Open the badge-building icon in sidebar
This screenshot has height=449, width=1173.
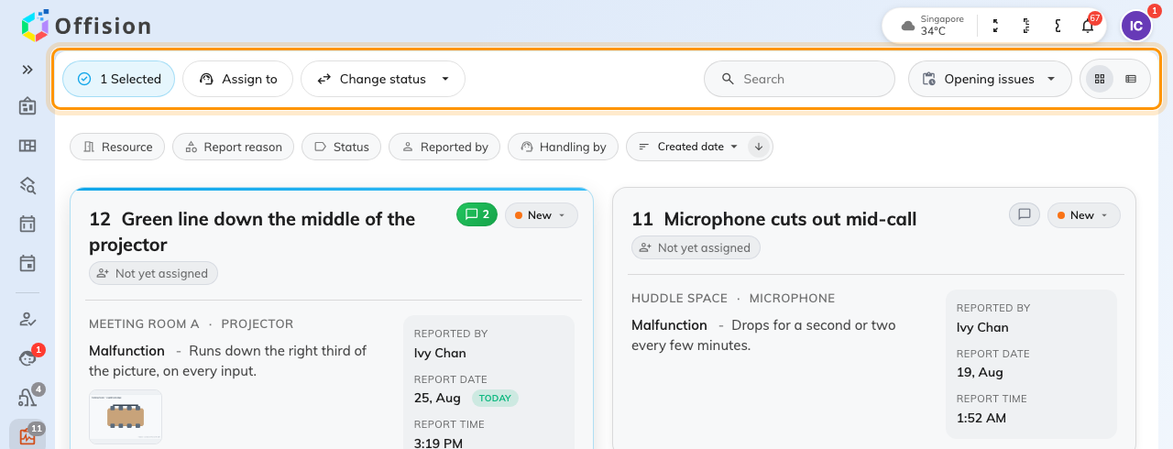click(27, 106)
